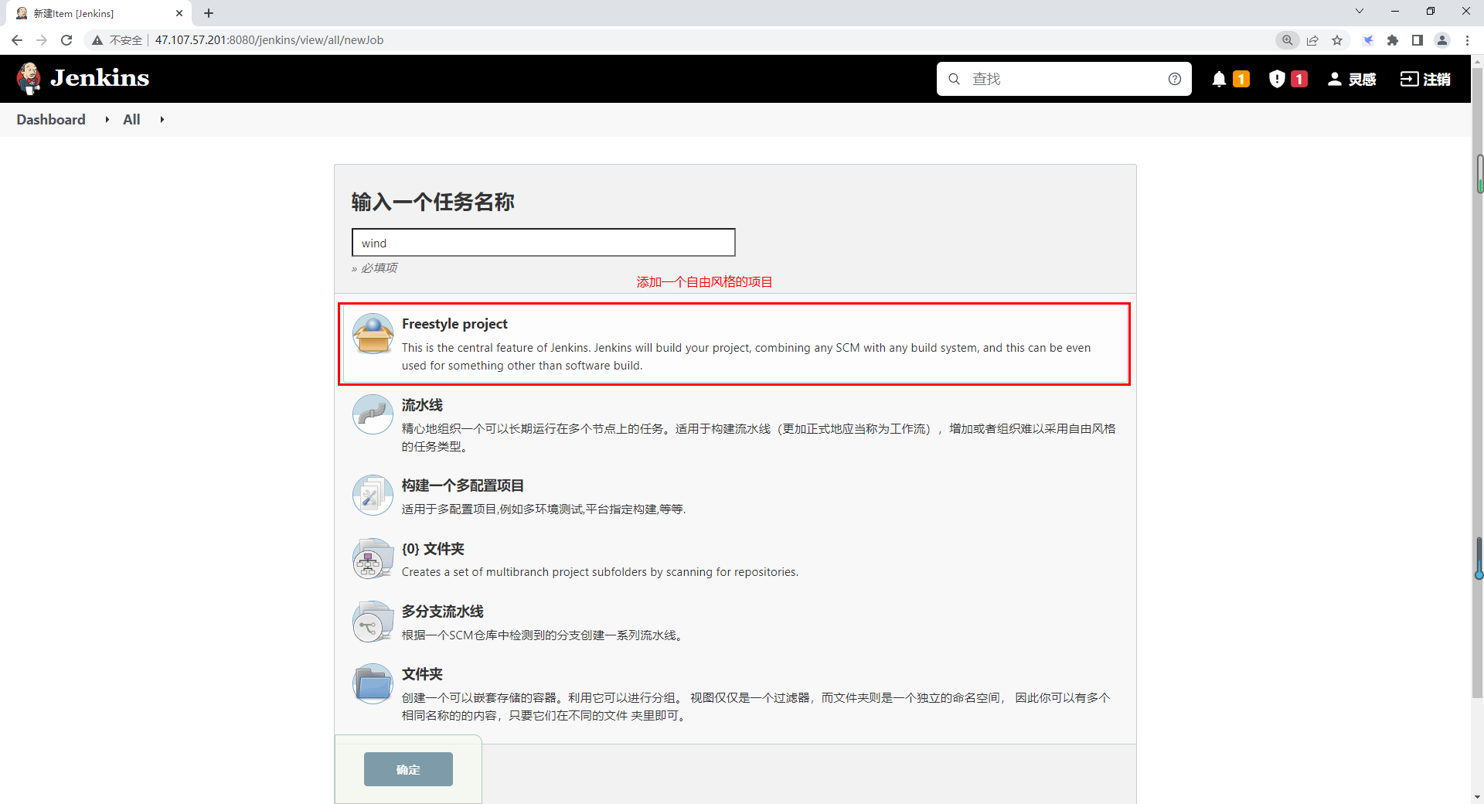Viewport: 1484px width, 804px height.
Task: Click the Jenkins butler logo
Action: click(29, 78)
